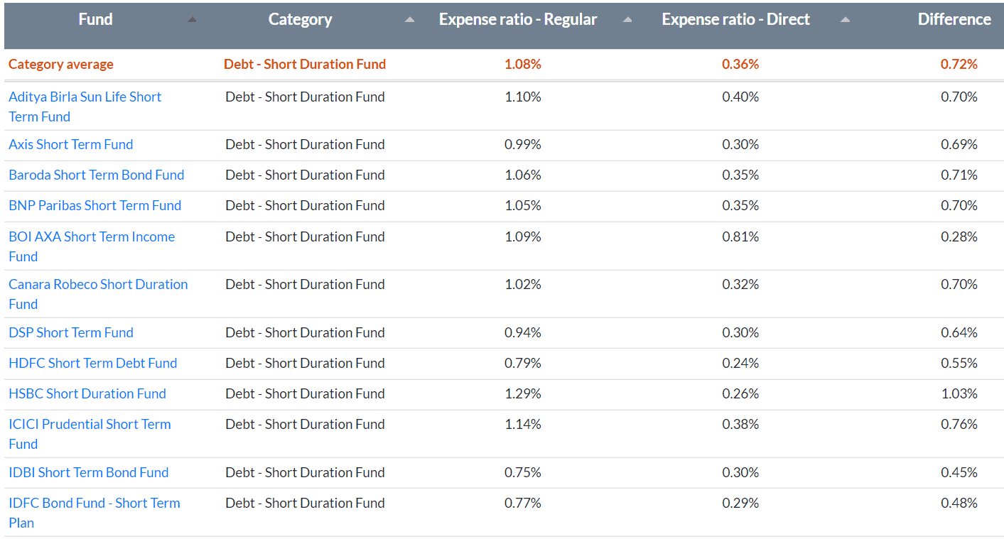Select category average direct ratio 0.36%
This screenshot has width=1004, height=539.
[x=740, y=64]
